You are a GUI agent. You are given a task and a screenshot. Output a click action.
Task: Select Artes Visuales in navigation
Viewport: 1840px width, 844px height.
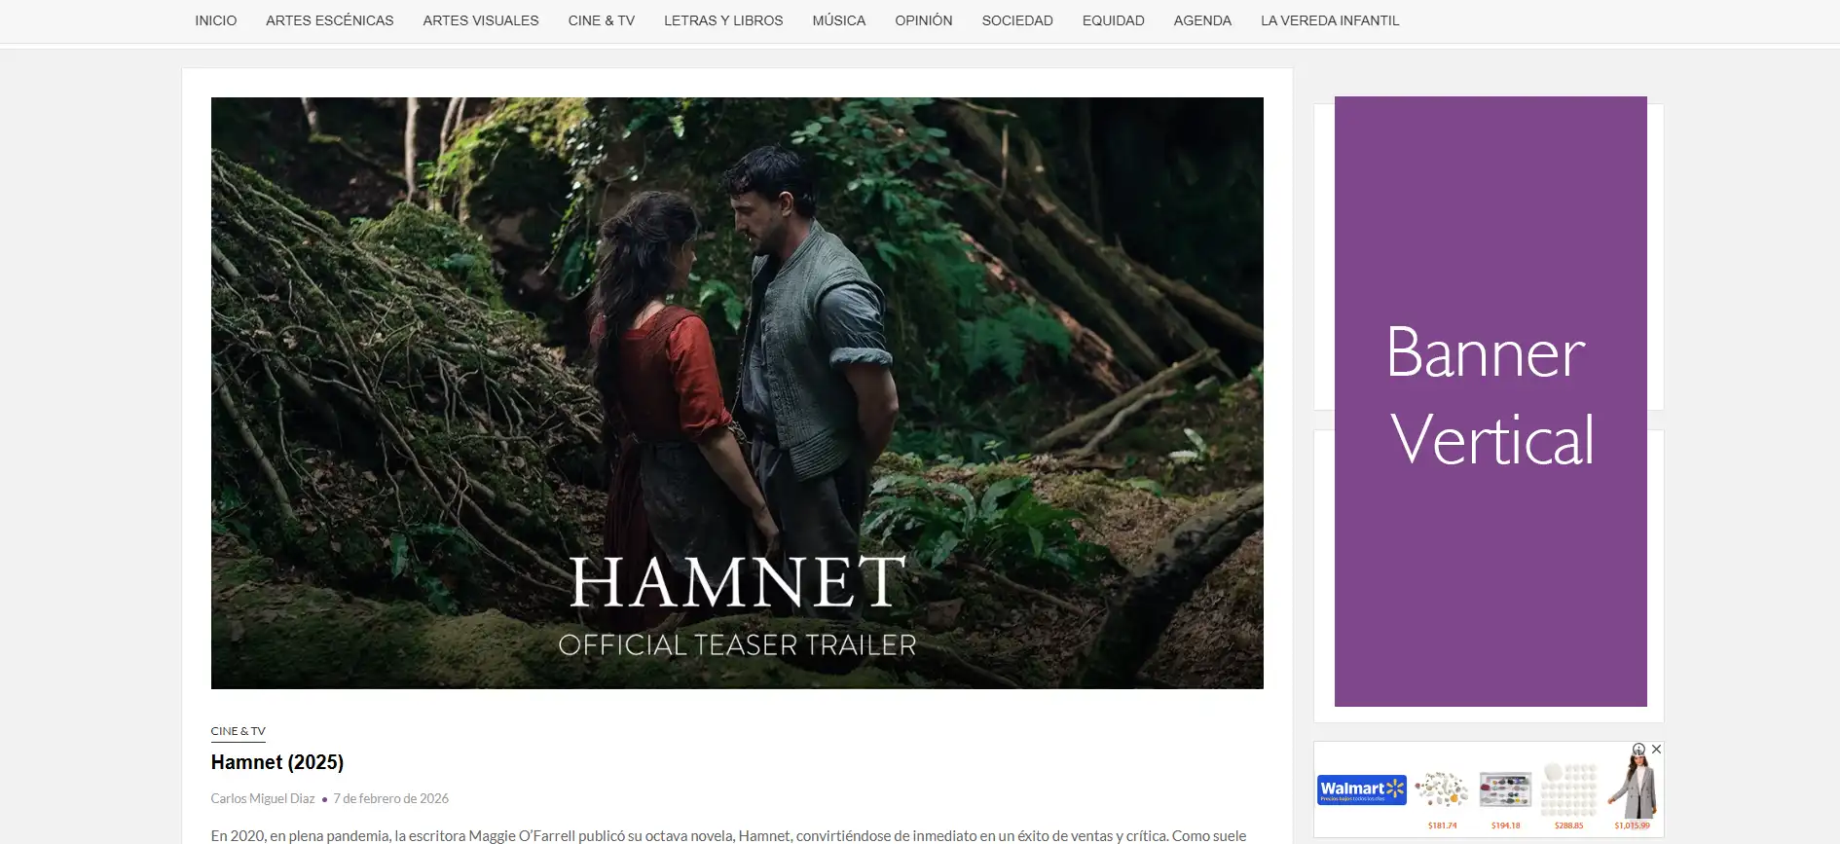(x=480, y=20)
